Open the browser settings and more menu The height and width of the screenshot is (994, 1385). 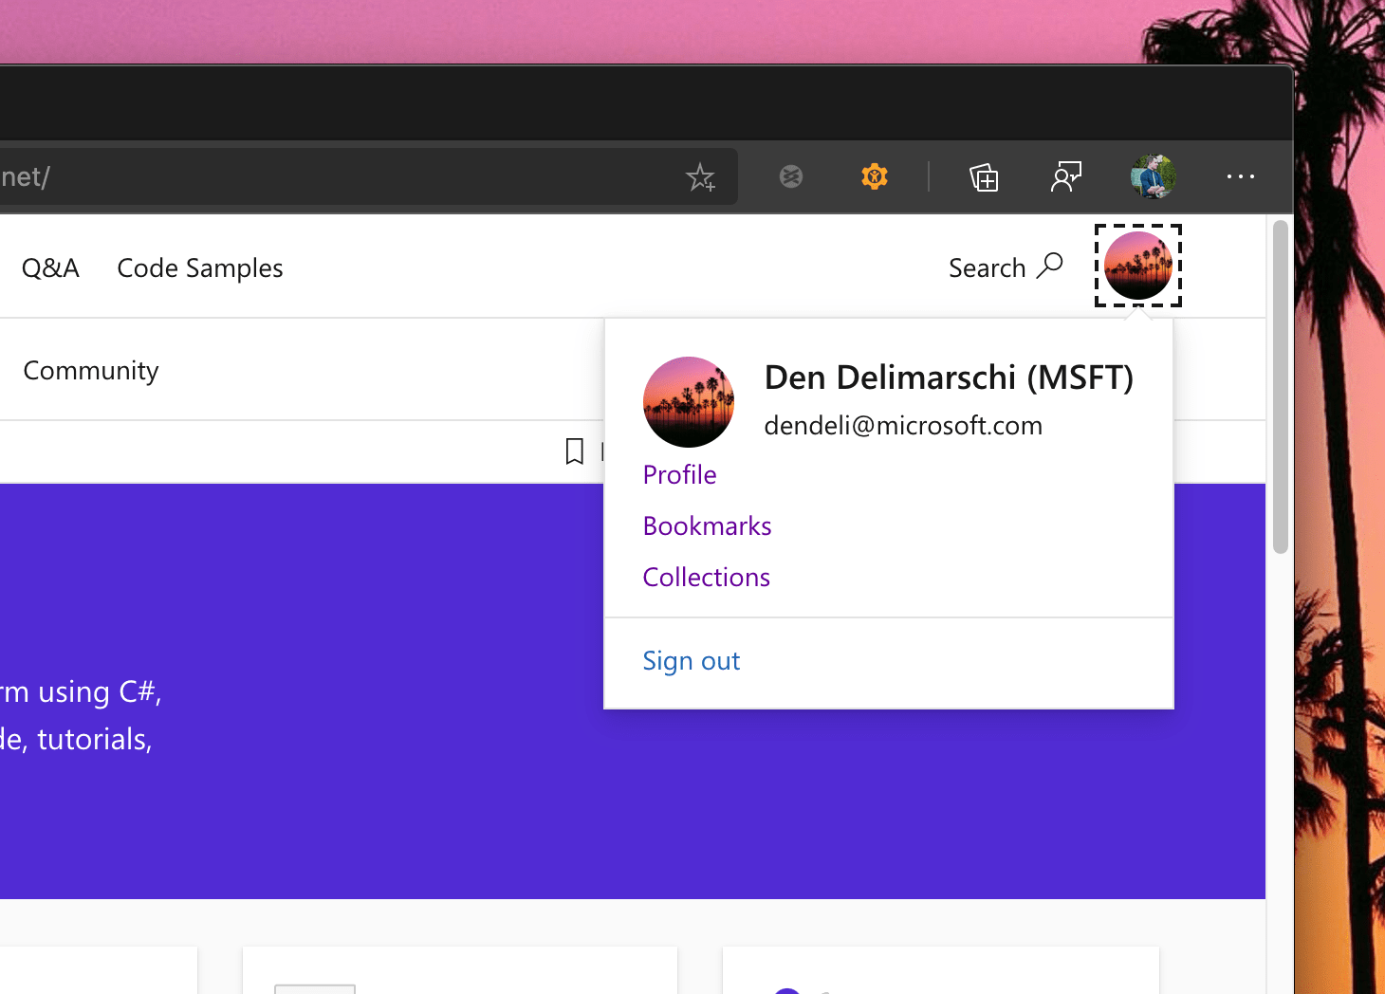tap(1240, 176)
